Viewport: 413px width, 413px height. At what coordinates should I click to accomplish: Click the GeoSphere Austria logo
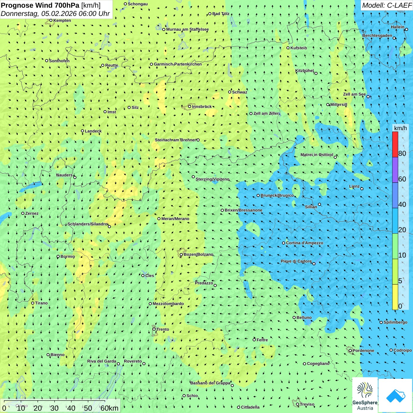click(365, 395)
